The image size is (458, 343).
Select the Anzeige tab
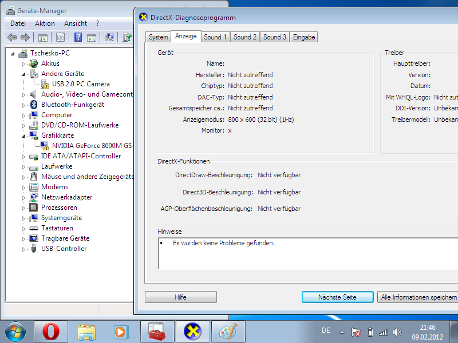[x=186, y=36]
